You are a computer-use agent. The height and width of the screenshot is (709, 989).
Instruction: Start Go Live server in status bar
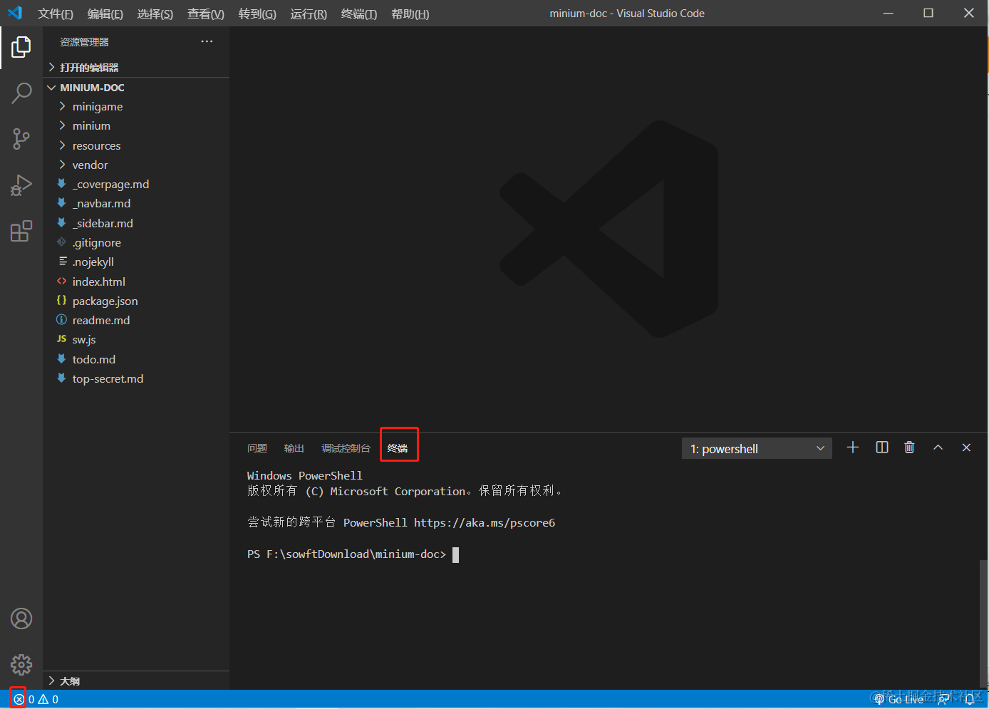[x=899, y=700]
